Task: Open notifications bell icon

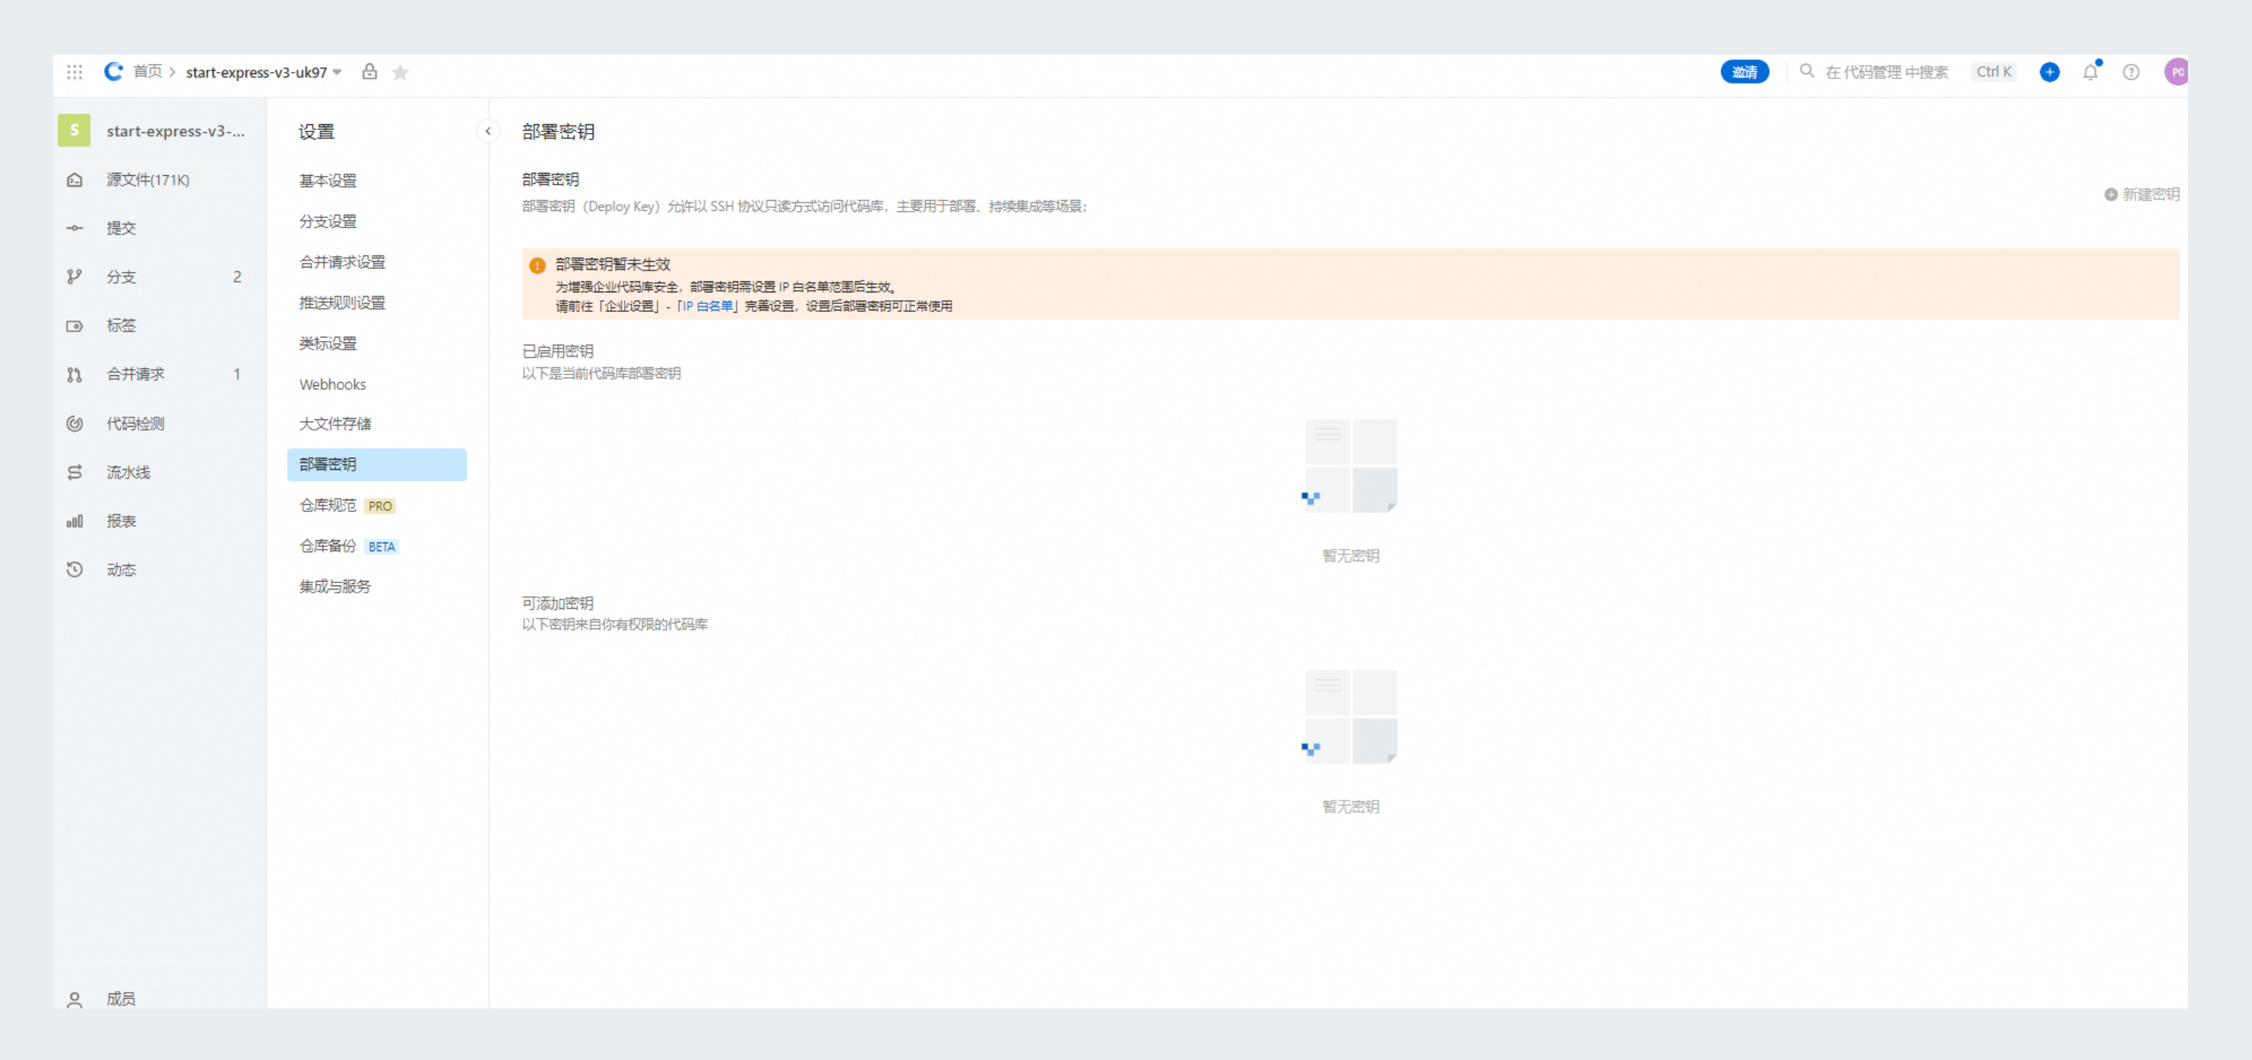Action: pyautogui.click(x=2090, y=72)
